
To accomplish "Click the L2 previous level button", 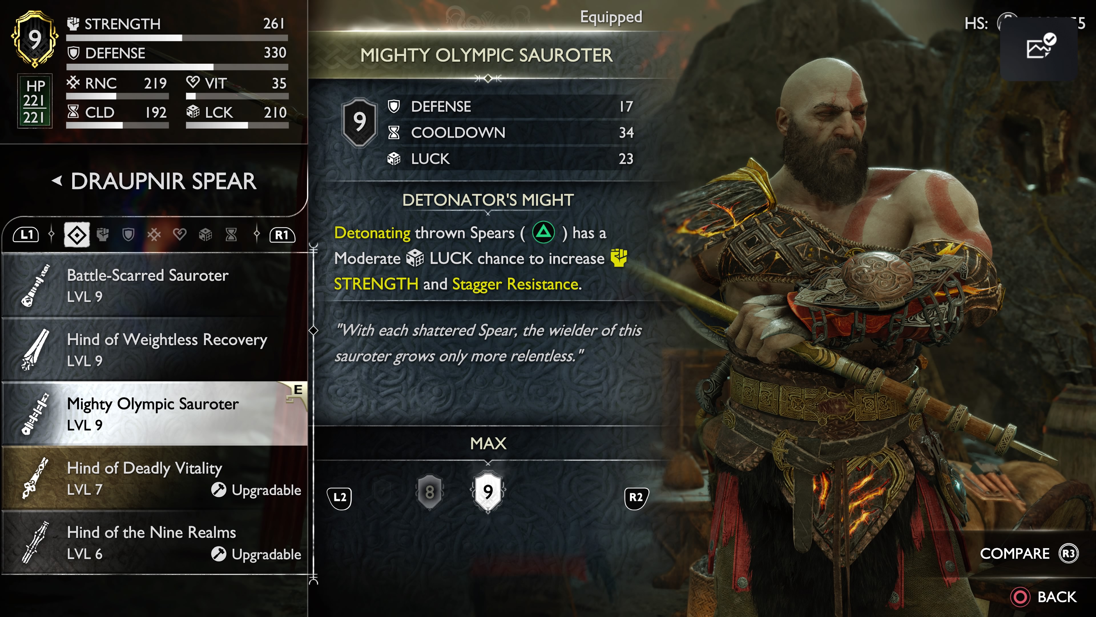I will point(340,497).
